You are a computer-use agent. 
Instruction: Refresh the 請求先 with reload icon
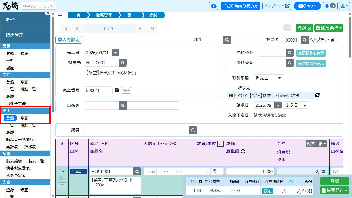[x=317, y=95]
